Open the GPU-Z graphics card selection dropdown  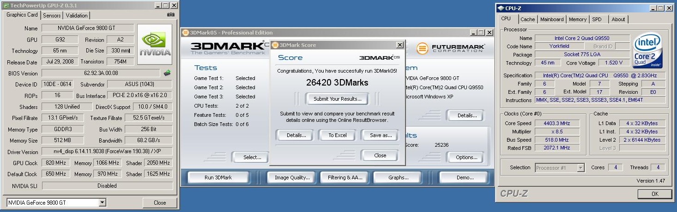pos(102,203)
